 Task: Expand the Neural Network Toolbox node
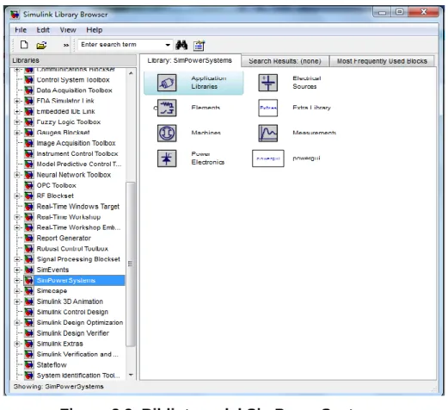coord(17,175)
